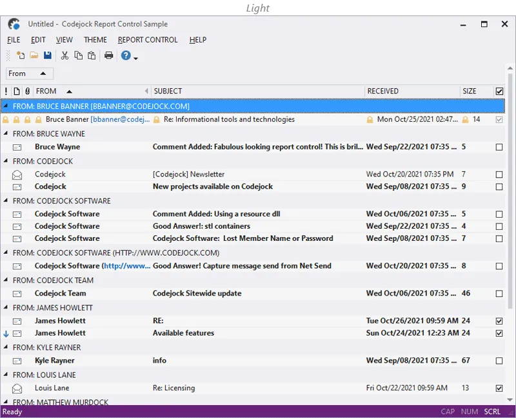Uncheck the box for Available features row

coord(499,333)
